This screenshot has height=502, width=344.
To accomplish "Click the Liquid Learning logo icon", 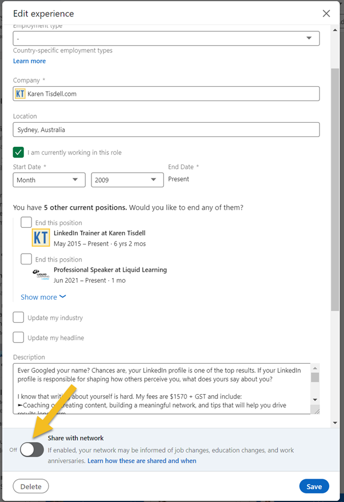I will (x=41, y=275).
